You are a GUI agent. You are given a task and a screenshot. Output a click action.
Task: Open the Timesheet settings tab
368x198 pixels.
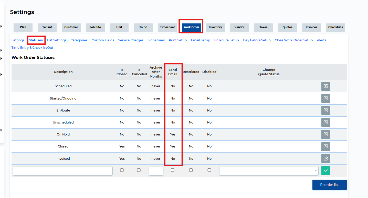[x=167, y=27]
